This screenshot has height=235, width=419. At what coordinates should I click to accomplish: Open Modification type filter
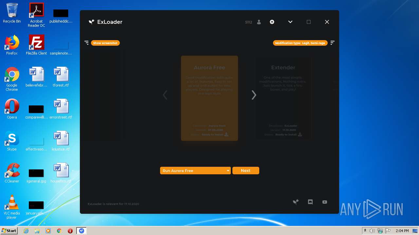coord(300,43)
